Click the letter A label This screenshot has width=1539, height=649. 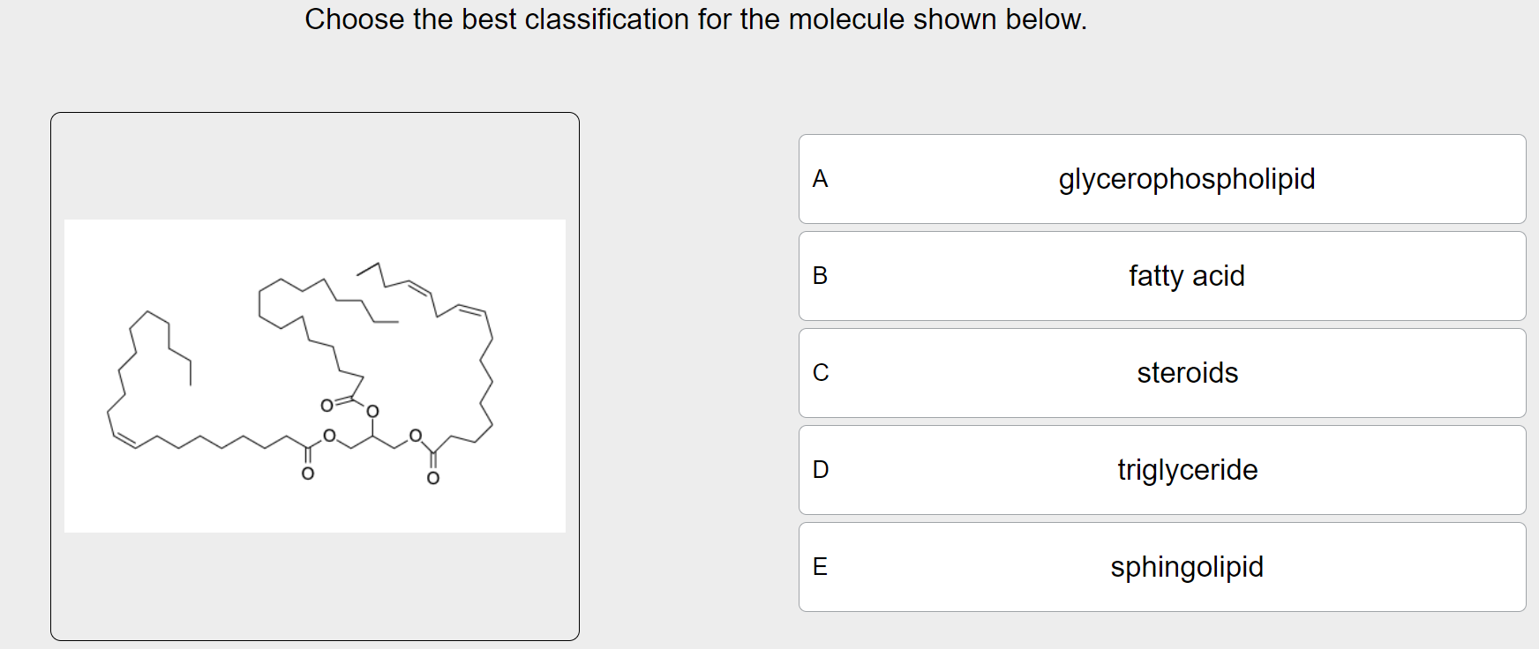point(820,179)
